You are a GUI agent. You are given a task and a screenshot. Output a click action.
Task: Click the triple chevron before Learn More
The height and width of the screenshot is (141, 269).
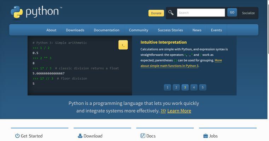[163, 111]
